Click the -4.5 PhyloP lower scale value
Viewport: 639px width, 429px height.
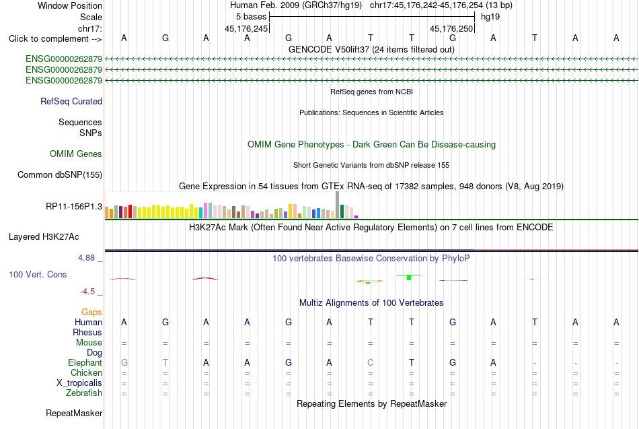coord(87,292)
